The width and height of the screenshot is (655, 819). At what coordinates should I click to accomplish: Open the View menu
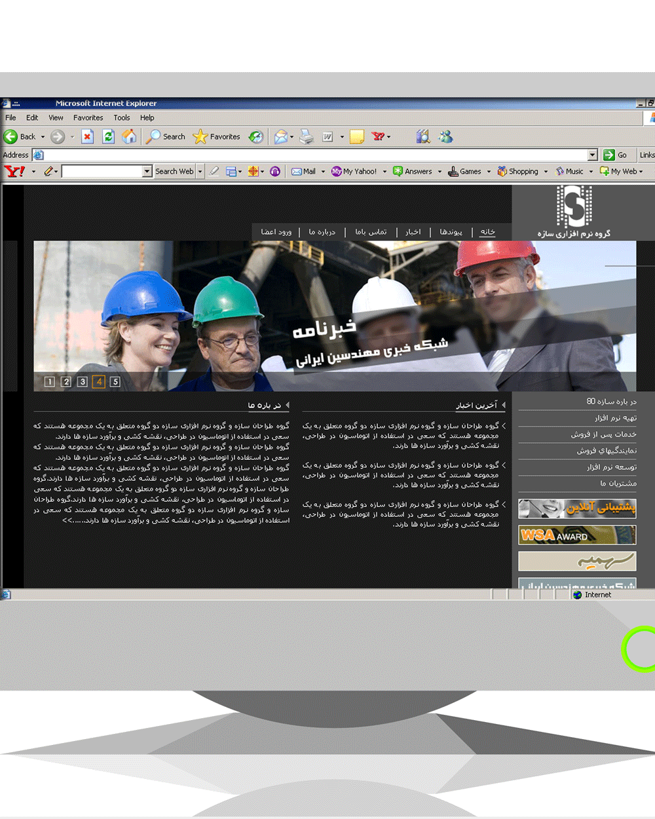click(x=56, y=118)
